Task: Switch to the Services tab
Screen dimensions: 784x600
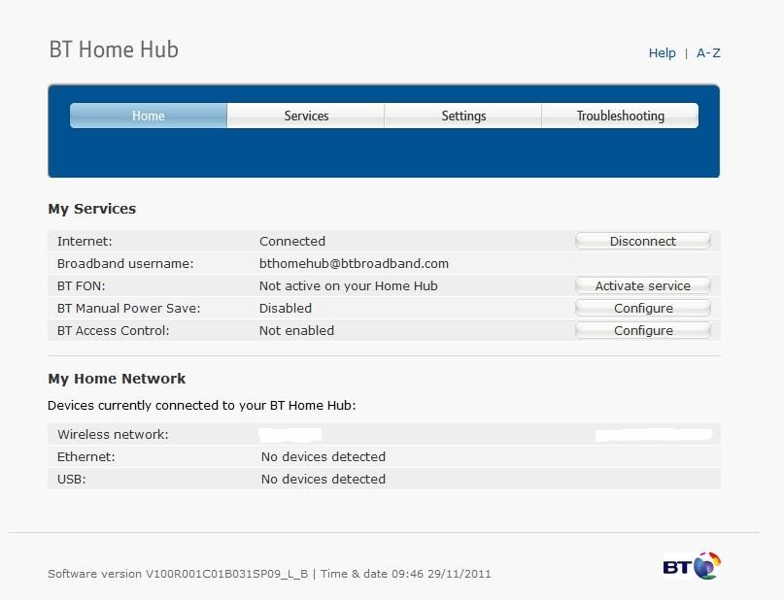Action: (306, 116)
